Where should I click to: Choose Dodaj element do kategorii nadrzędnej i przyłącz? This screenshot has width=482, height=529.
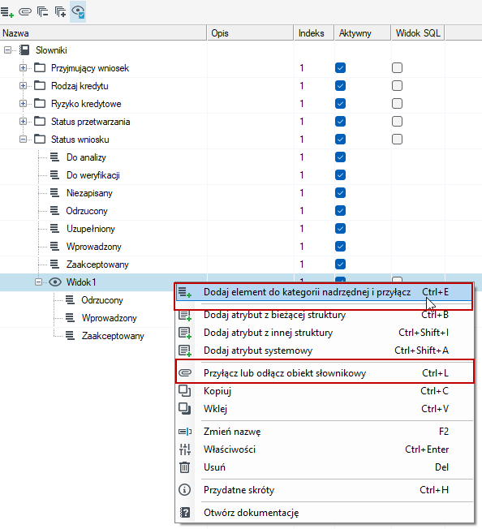tap(324, 292)
